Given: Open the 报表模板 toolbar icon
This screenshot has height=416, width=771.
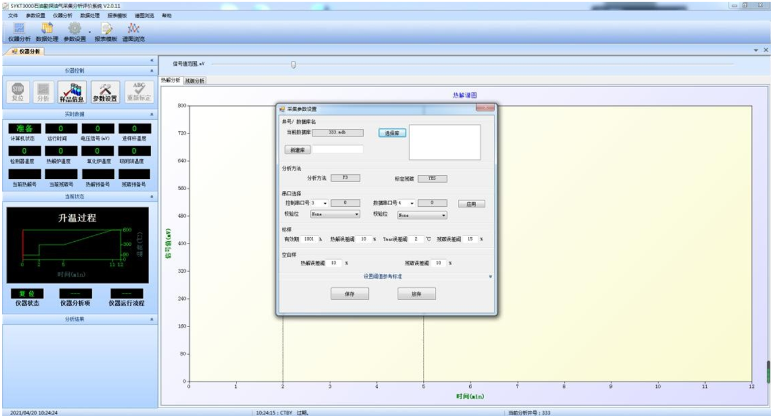Looking at the screenshot, I should pos(106,29).
